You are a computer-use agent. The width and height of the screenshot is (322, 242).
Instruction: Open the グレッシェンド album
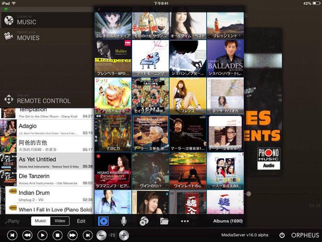[x=225, y=25]
